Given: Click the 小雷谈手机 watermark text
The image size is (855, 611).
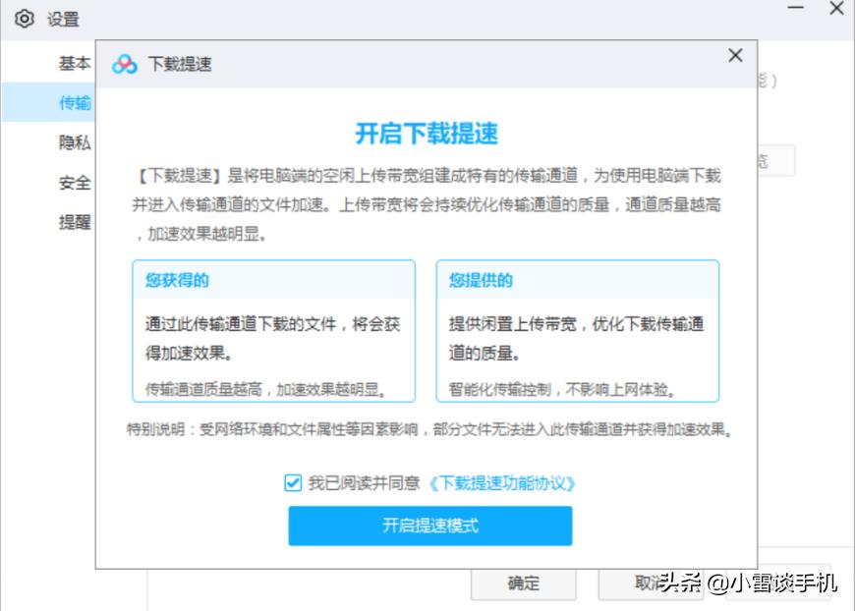Looking at the screenshot, I should click(x=775, y=584).
